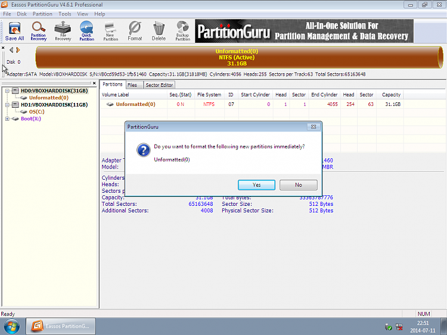Click the NUM indicator in status bar
The height and width of the screenshot is (335, 447).
tap(424, 314)
